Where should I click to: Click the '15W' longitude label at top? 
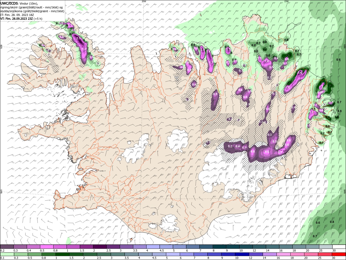tap(286, 1)
